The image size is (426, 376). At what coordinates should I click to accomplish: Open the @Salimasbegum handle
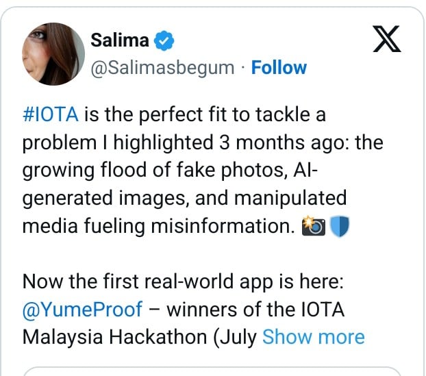point(162,68)
